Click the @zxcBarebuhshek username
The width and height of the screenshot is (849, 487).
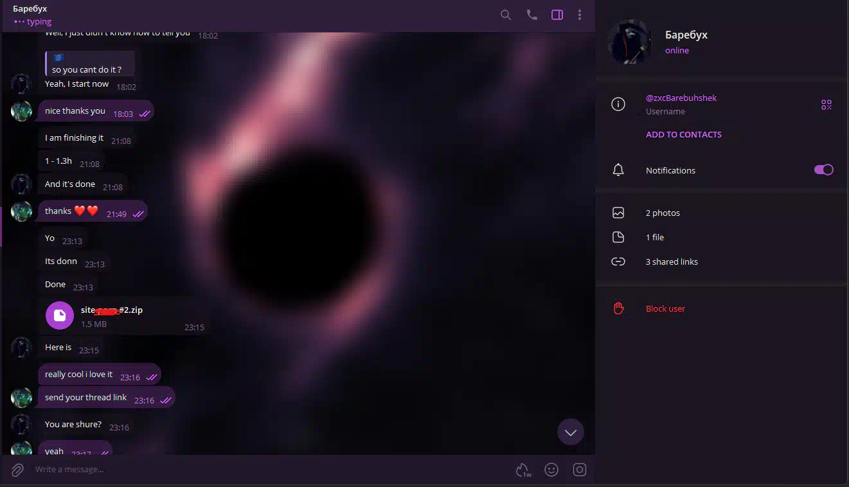coord(681,98)
